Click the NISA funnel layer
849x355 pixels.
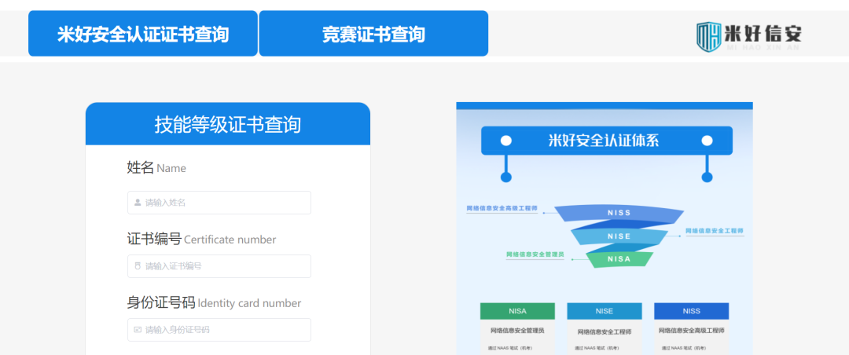click(619, 259)
